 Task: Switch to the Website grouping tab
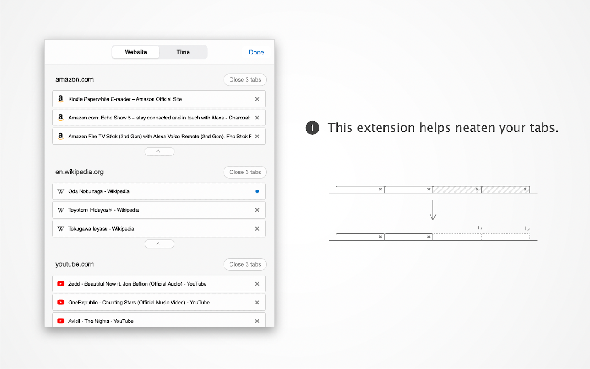(136, 52)
